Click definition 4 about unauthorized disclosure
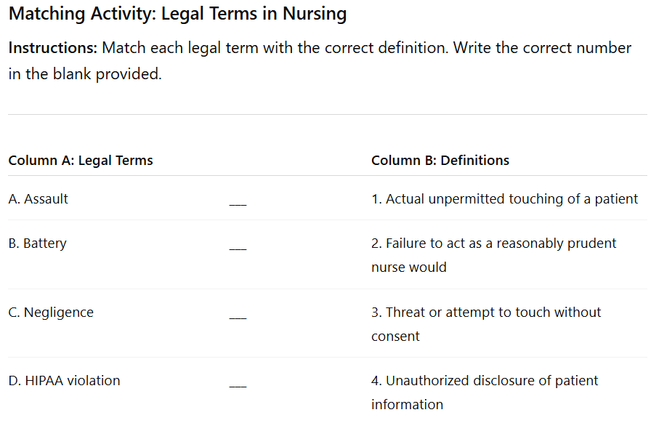Screen dimensions: 651x423 [x=485, y=392]
